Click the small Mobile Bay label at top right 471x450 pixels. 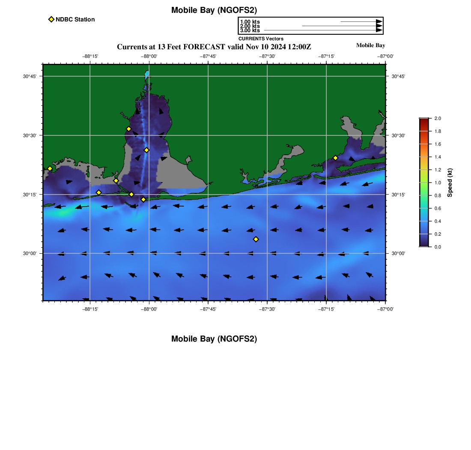coord(370,45)
